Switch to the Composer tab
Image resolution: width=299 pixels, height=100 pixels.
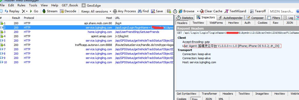(255, 18)
